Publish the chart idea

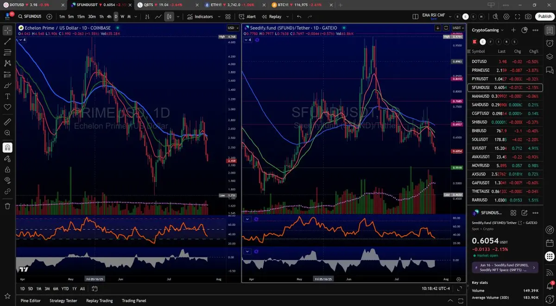544,17
